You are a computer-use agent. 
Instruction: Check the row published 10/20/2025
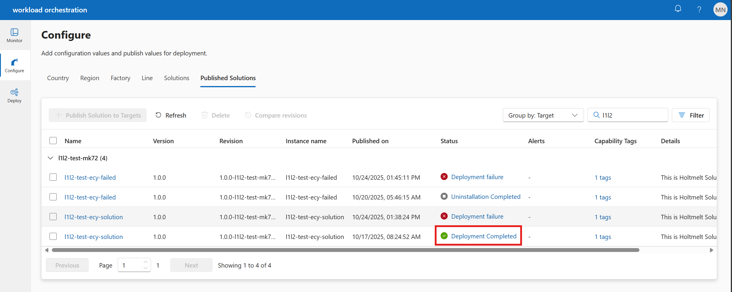53,197
